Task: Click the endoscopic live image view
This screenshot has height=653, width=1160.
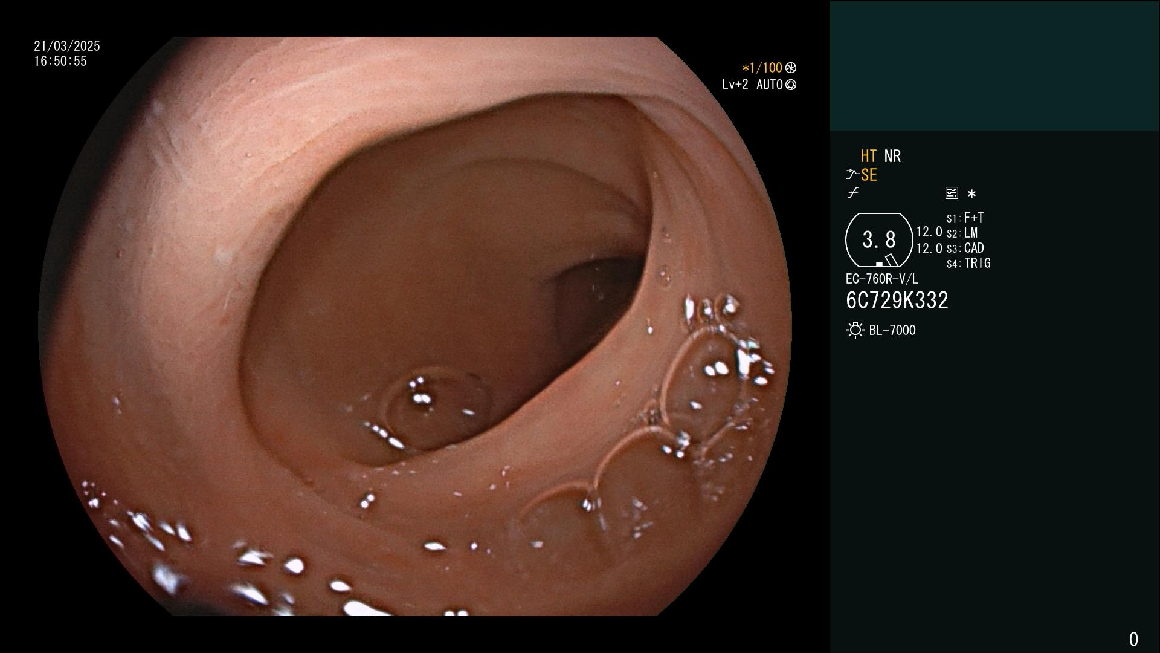Action: click(x=415, y=326)
